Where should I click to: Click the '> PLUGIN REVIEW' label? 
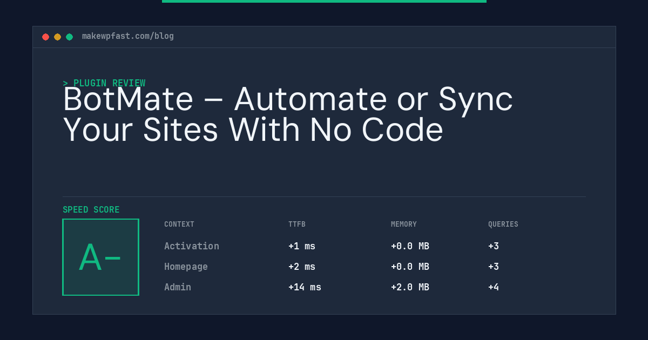[x=104, y=83]
